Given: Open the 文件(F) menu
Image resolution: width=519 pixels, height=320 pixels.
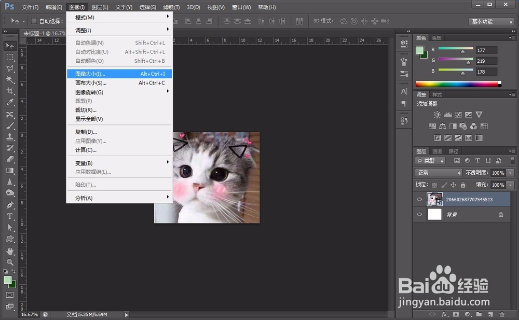Looking at the screenshot, I should coord(30,7).
